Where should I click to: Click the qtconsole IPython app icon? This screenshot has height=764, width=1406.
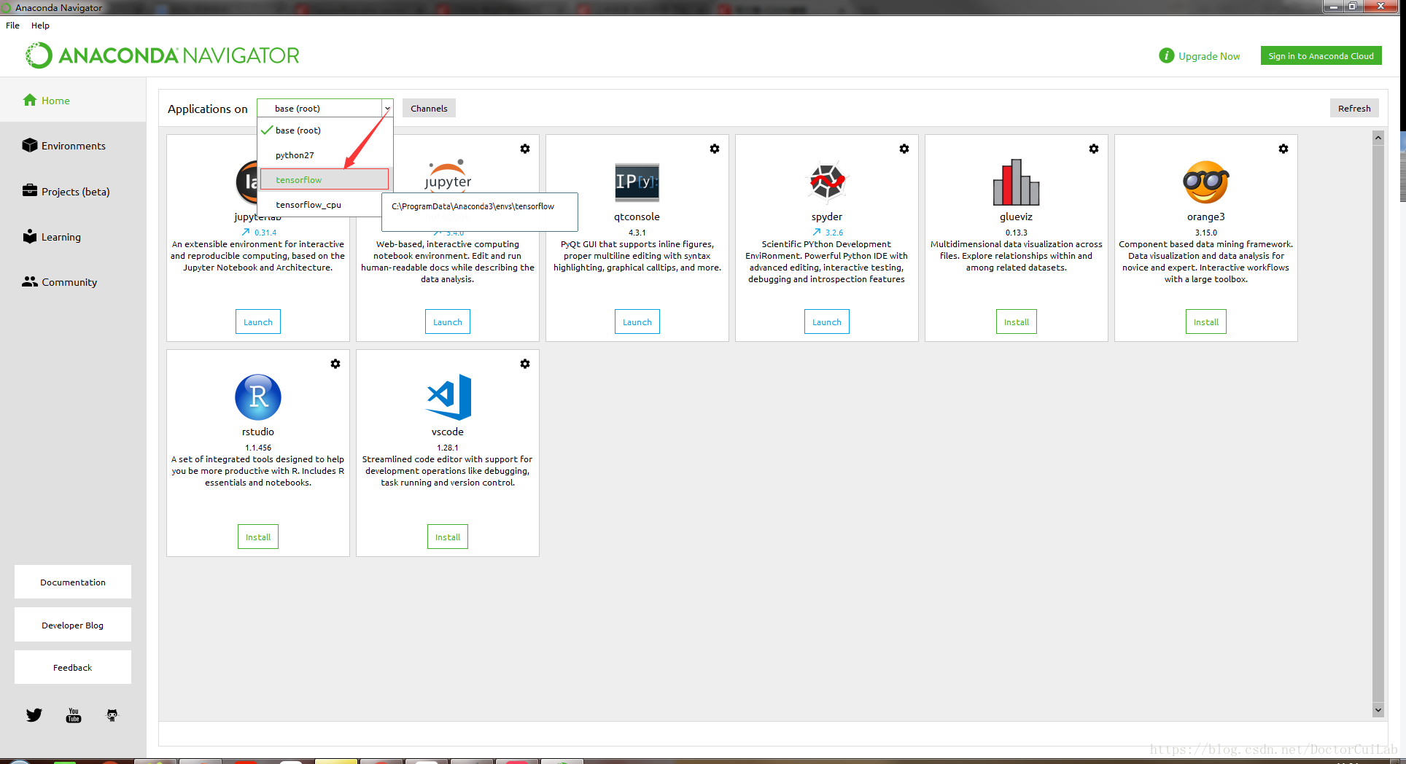[x=637, y=182]
